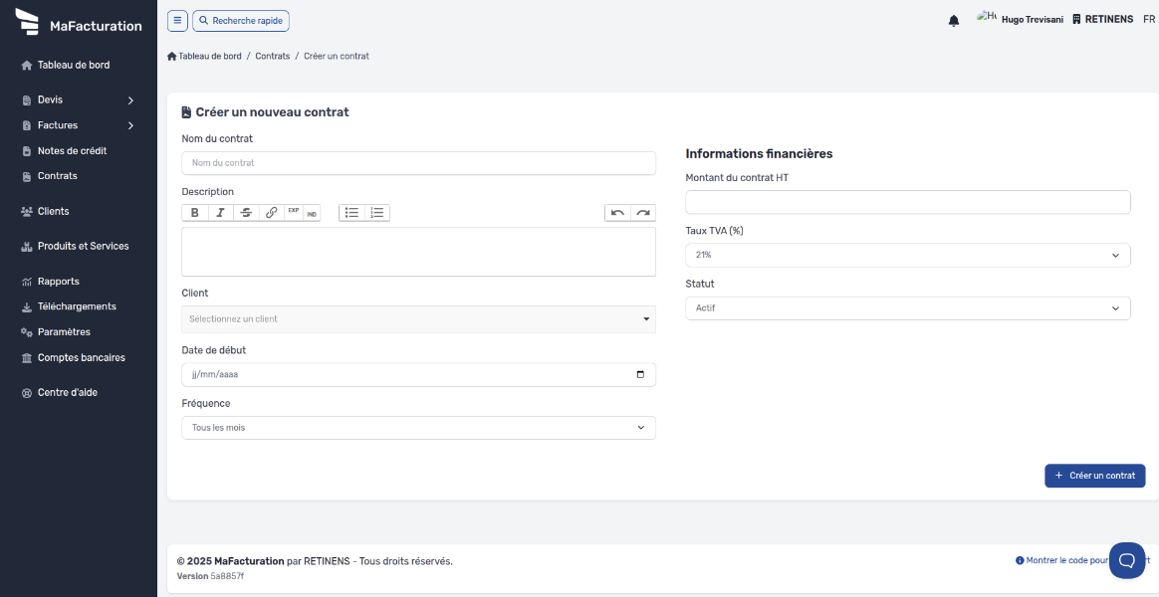
Task: Click the strikethrough formatting icon
Action: pyautogui.click(x=246, y=213)
